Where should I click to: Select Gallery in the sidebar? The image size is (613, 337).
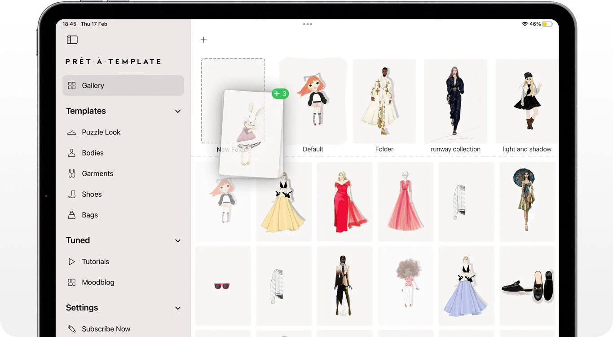click(123, 85)
